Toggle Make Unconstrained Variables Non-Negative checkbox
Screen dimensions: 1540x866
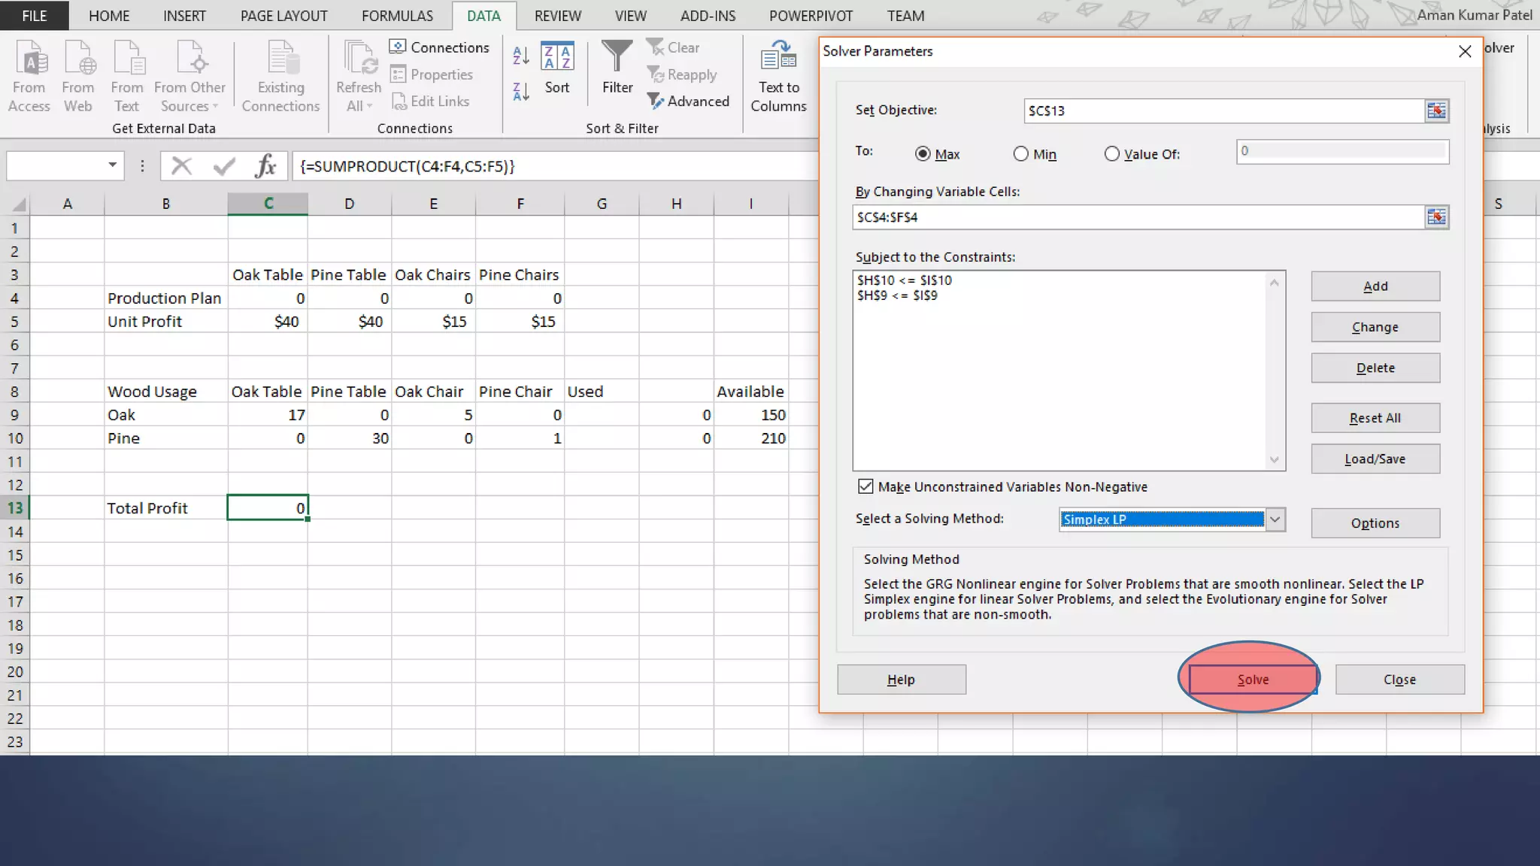point(865,486)
